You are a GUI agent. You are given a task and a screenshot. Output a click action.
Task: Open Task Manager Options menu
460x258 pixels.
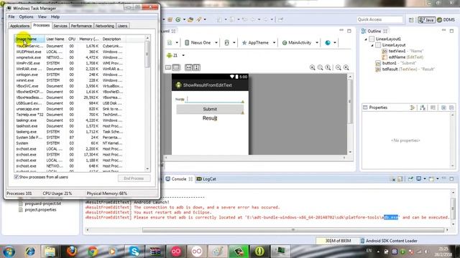[26, 17]
